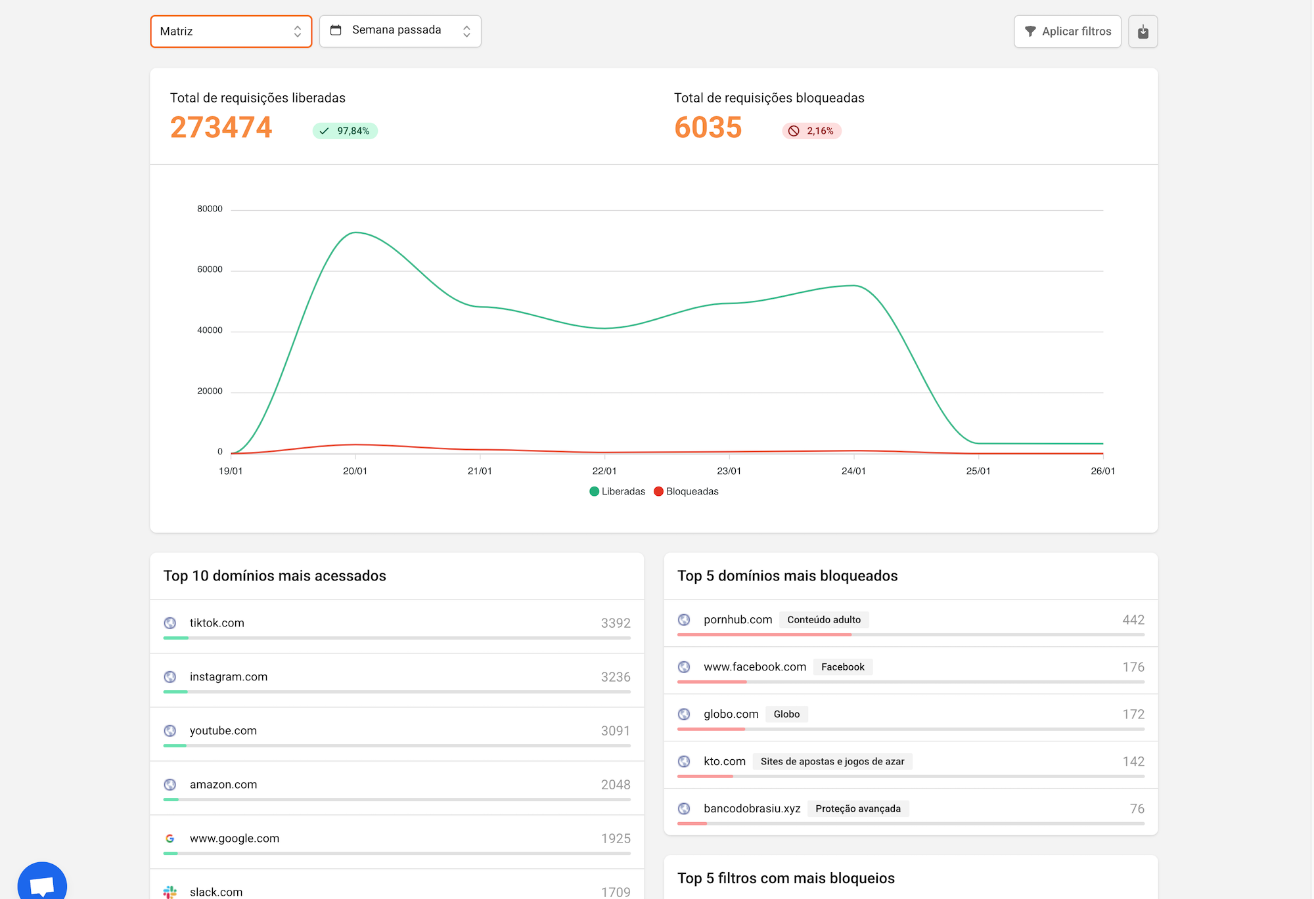The width and height of the screenshot is (1314, 899).
Task: Click the amazon.com domain name
Action: [x=223, y=784]
